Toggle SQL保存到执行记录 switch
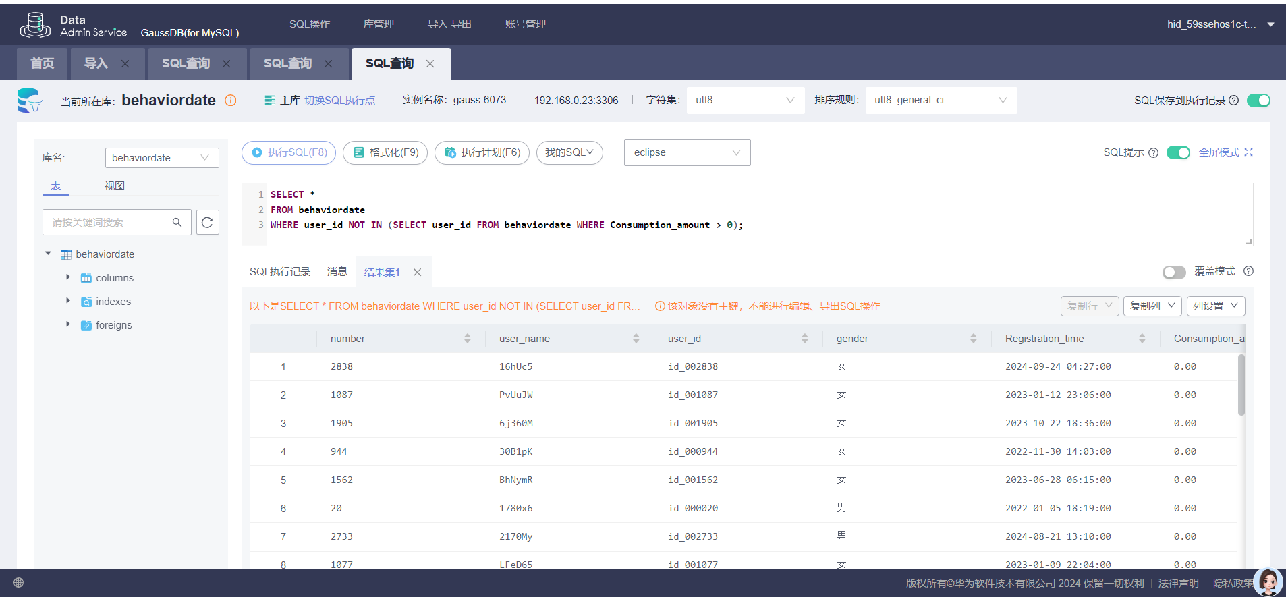 1259,101
